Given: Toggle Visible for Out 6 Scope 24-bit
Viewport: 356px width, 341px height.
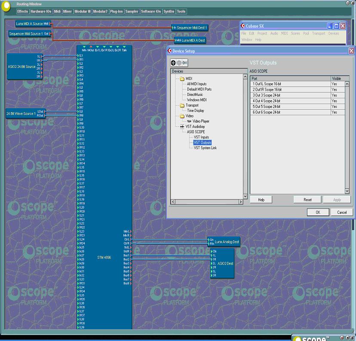Looking at the screenshot, I should point(338,112).
